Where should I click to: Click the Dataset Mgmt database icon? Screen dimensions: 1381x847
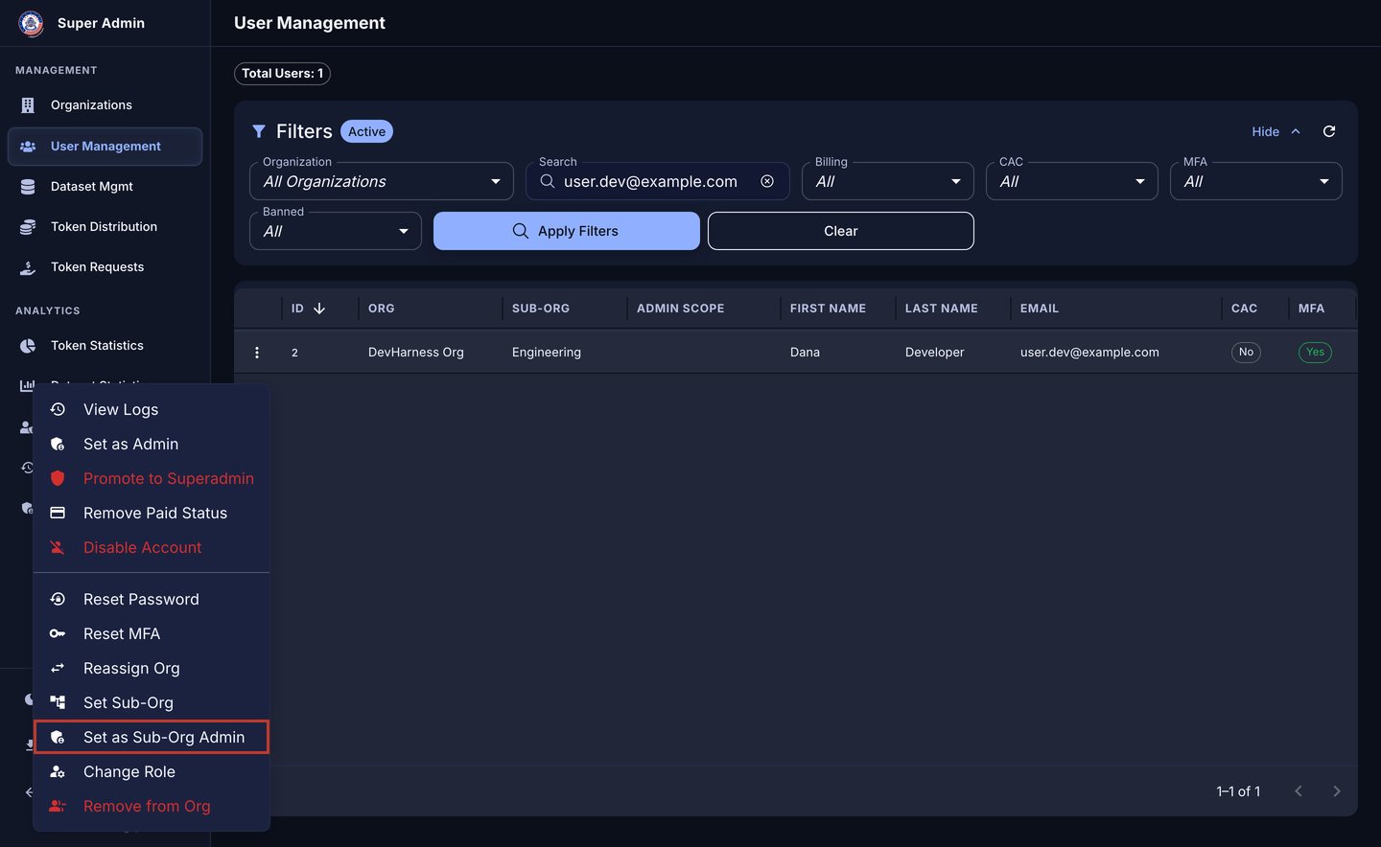28,187
